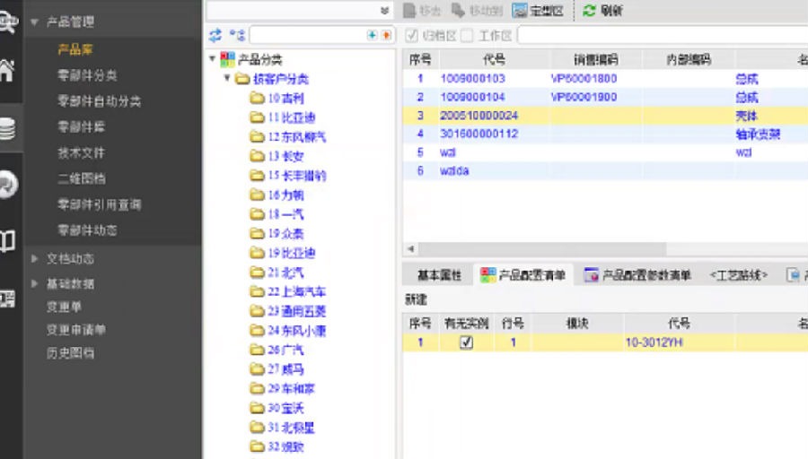Click the 新建 button
The height and width of the screenshot is (459, 808).
click(416, 299)
